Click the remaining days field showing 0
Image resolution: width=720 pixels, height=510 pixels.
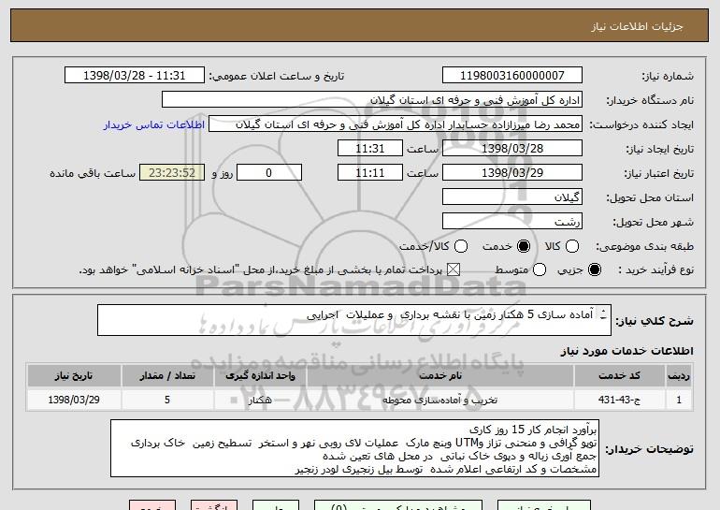point(269,173)
